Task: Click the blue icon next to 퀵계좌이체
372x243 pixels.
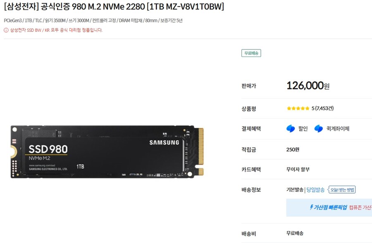Action: [319, 129]
